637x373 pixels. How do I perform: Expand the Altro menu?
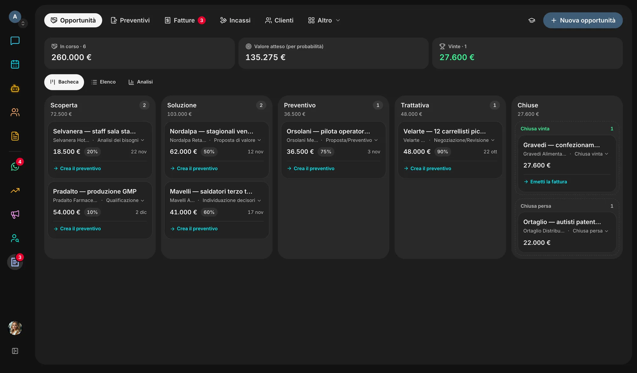click(x=324, y=20)
